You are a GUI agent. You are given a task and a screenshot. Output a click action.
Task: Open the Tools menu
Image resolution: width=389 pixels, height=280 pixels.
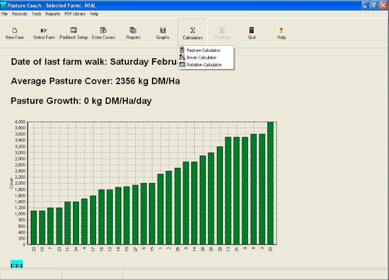click(36, 14)
